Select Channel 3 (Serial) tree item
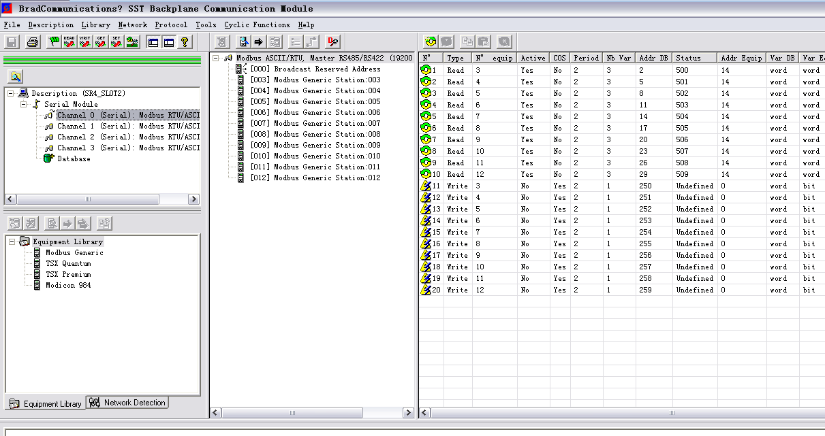 tap(128, 148)
